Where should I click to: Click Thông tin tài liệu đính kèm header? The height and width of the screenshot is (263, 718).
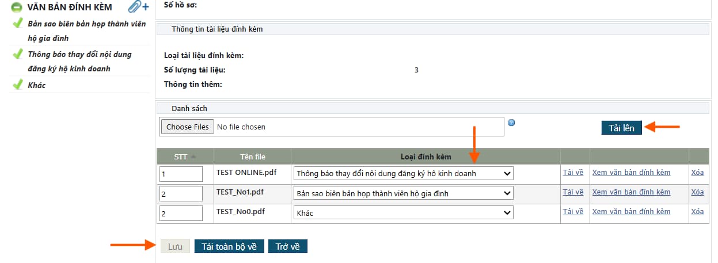(217, 29)
